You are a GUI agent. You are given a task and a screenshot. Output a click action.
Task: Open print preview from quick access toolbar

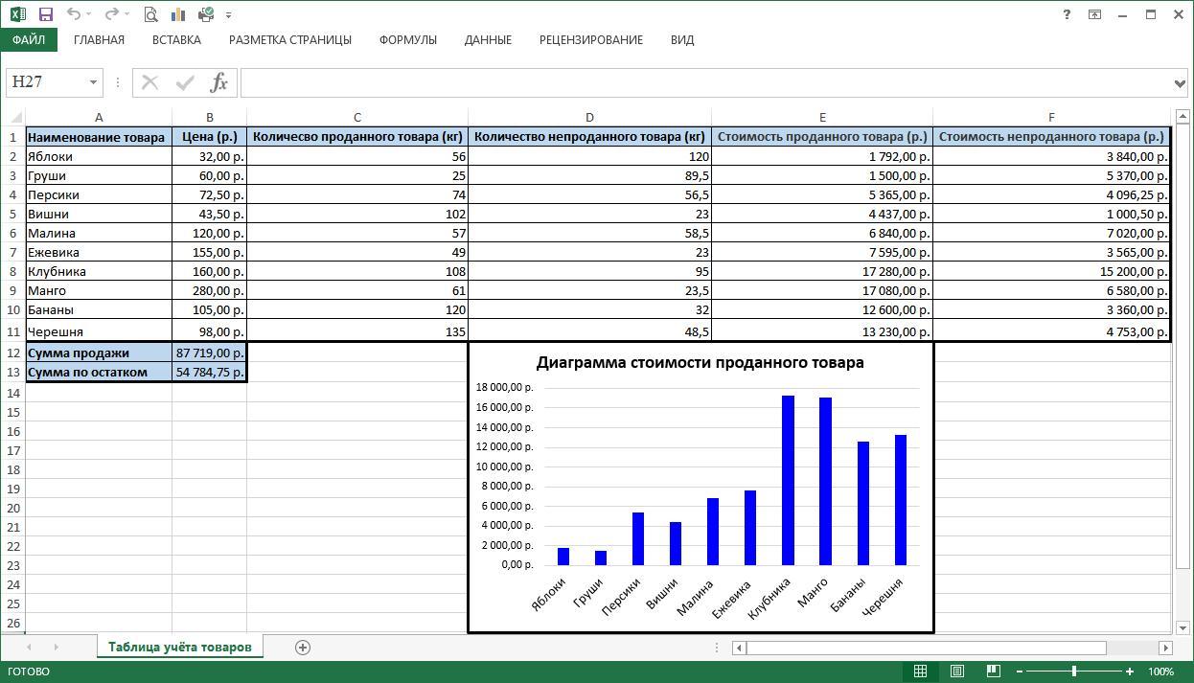point(150,14)
